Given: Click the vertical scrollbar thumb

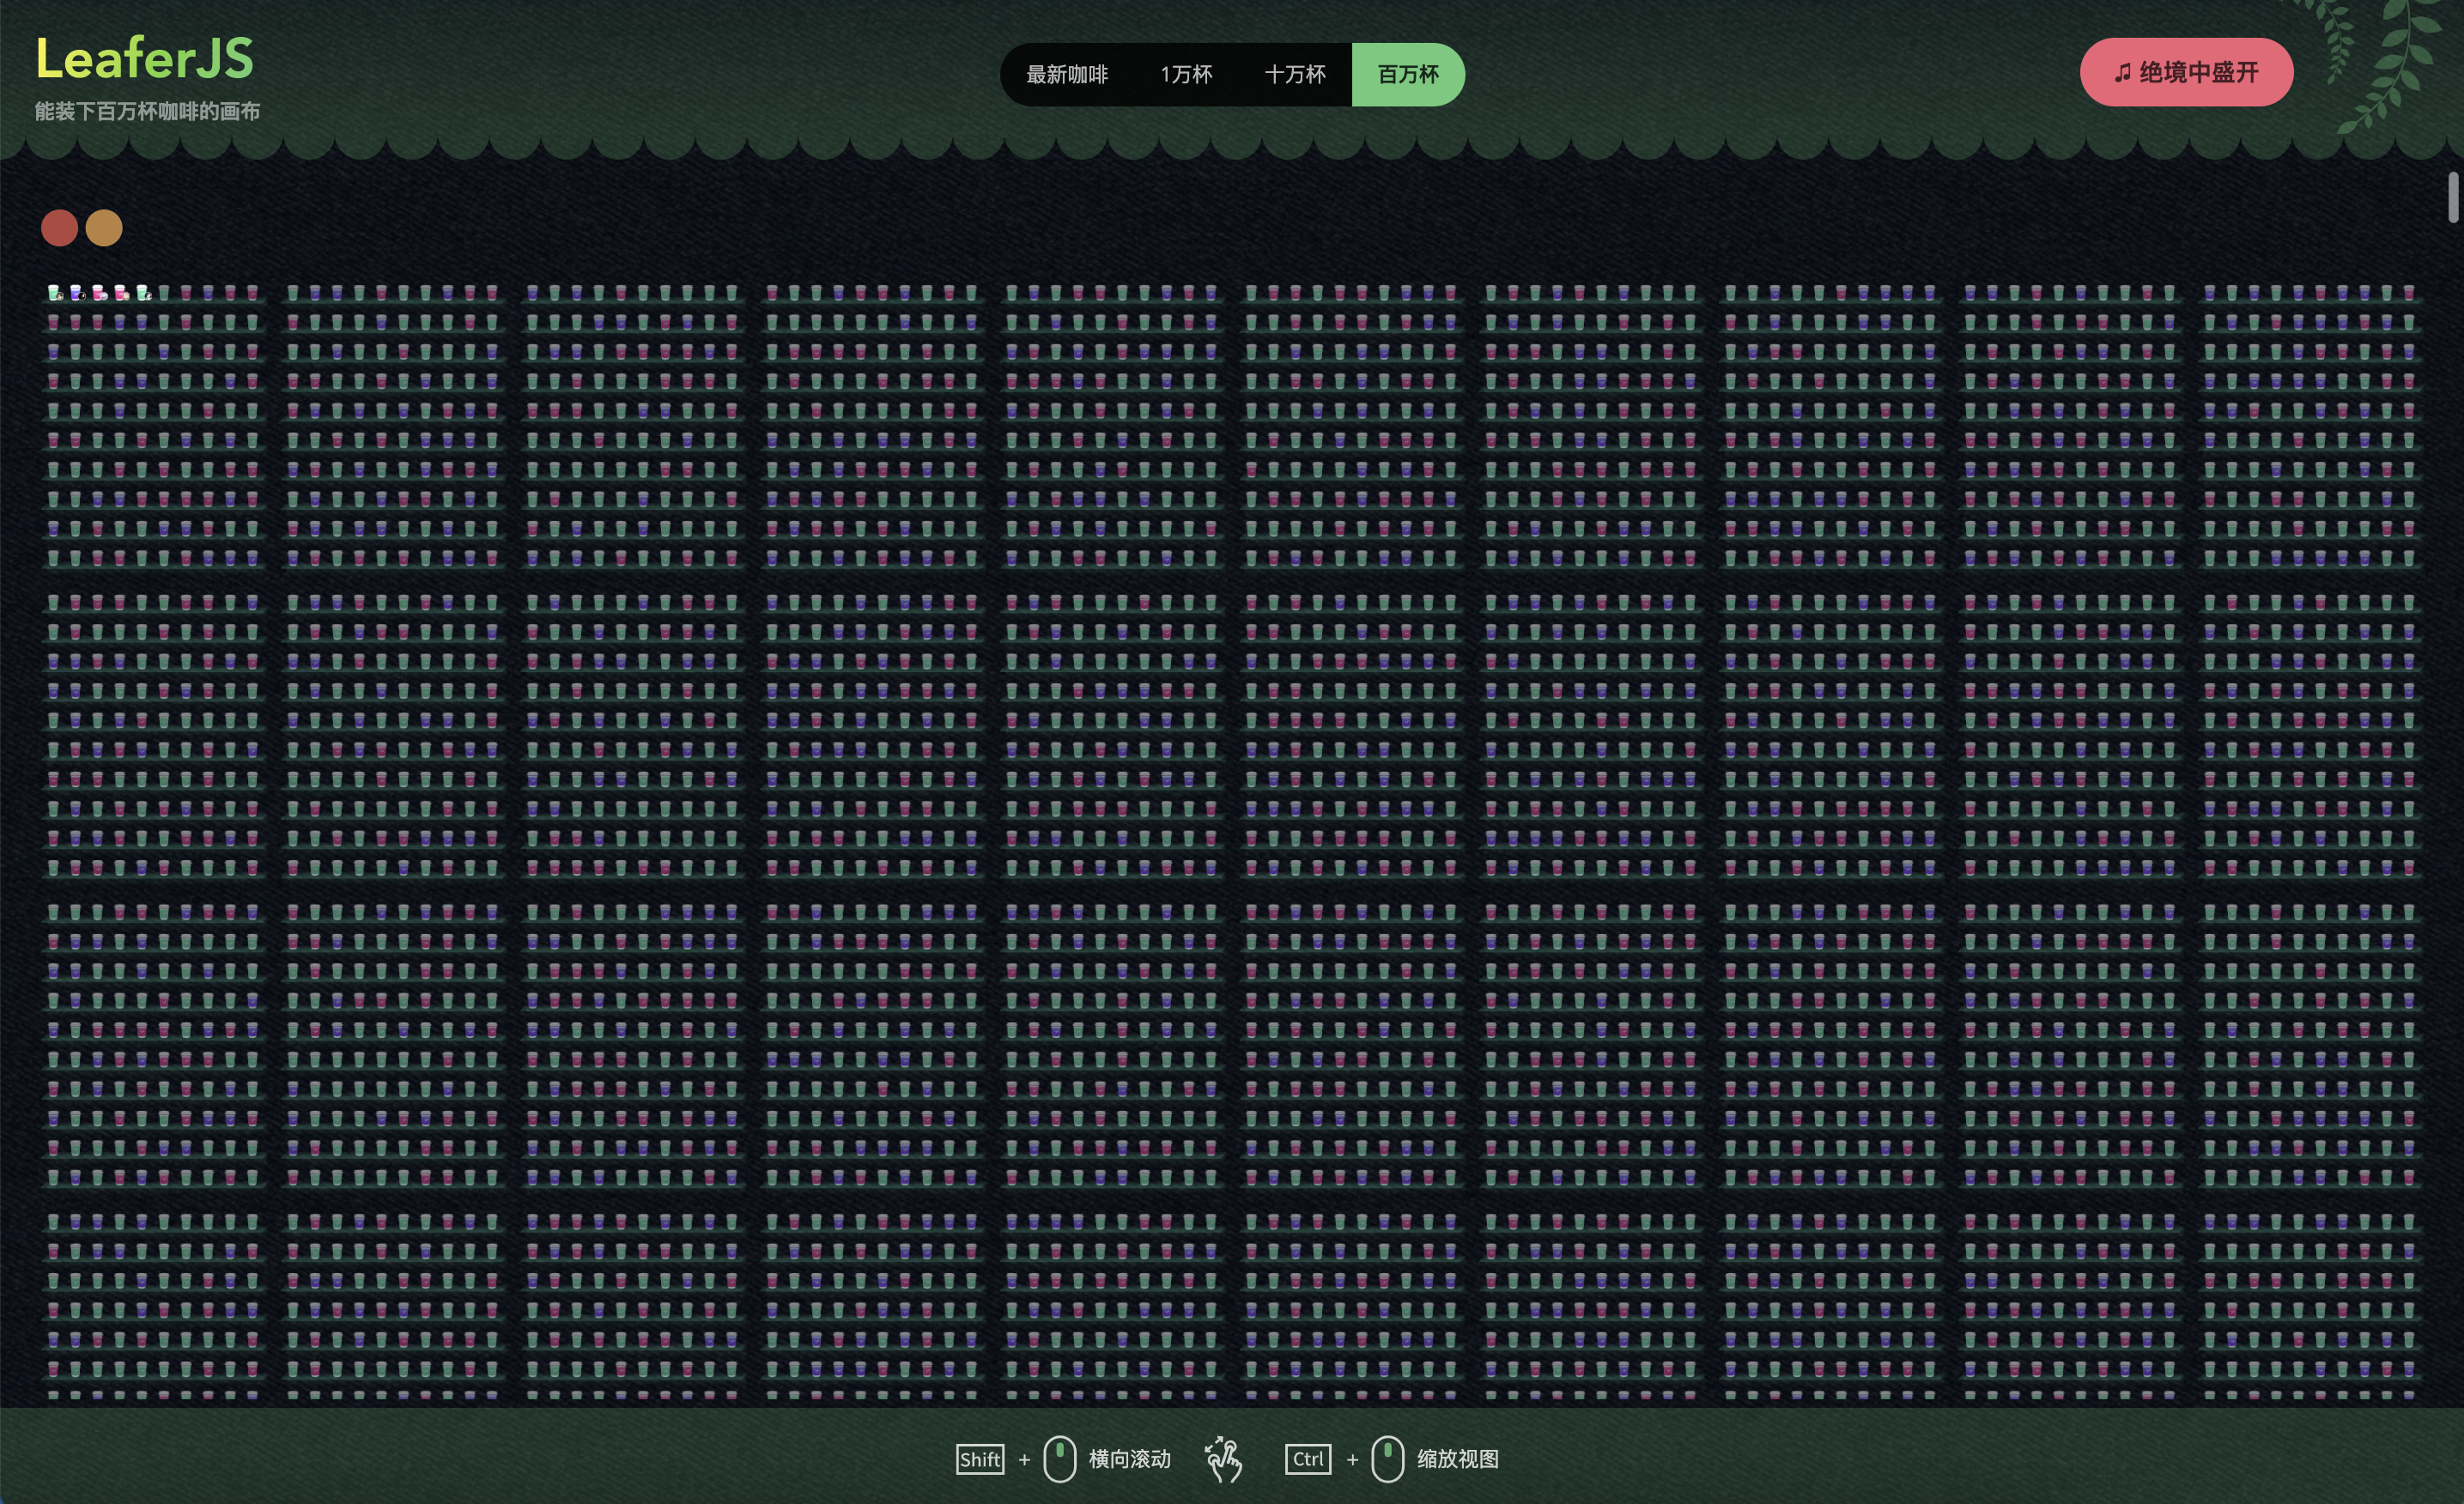Looking at the screenshot, I should [2453, 197].
